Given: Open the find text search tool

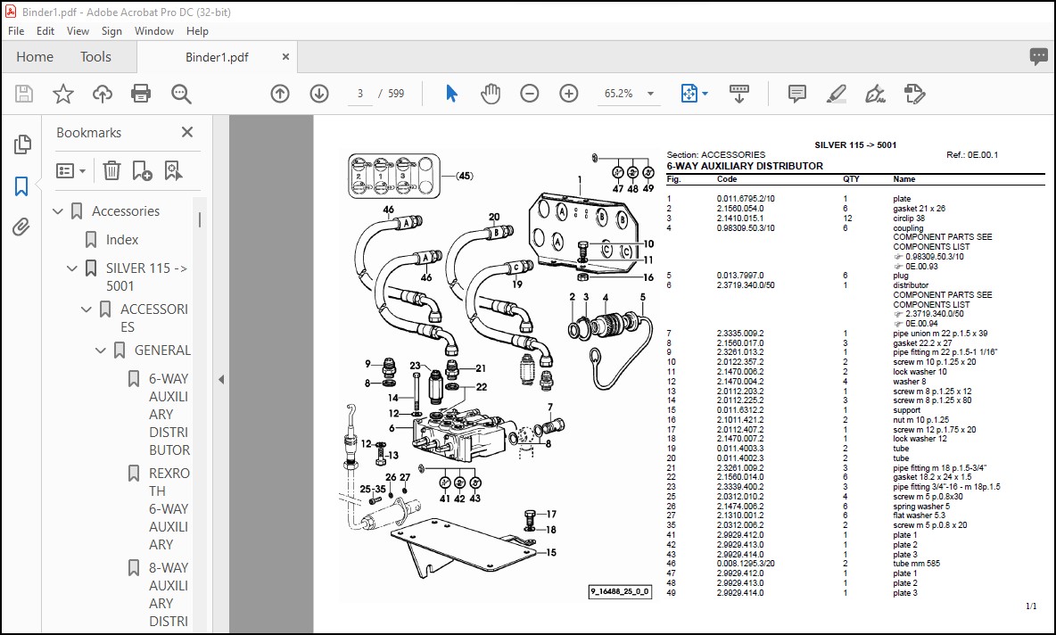Looking at the screenshot, I should (181, 94).
